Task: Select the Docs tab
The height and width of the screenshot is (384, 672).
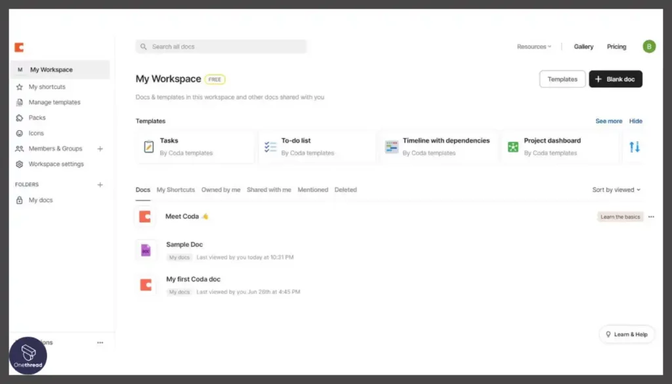Action: pos(142,190)
